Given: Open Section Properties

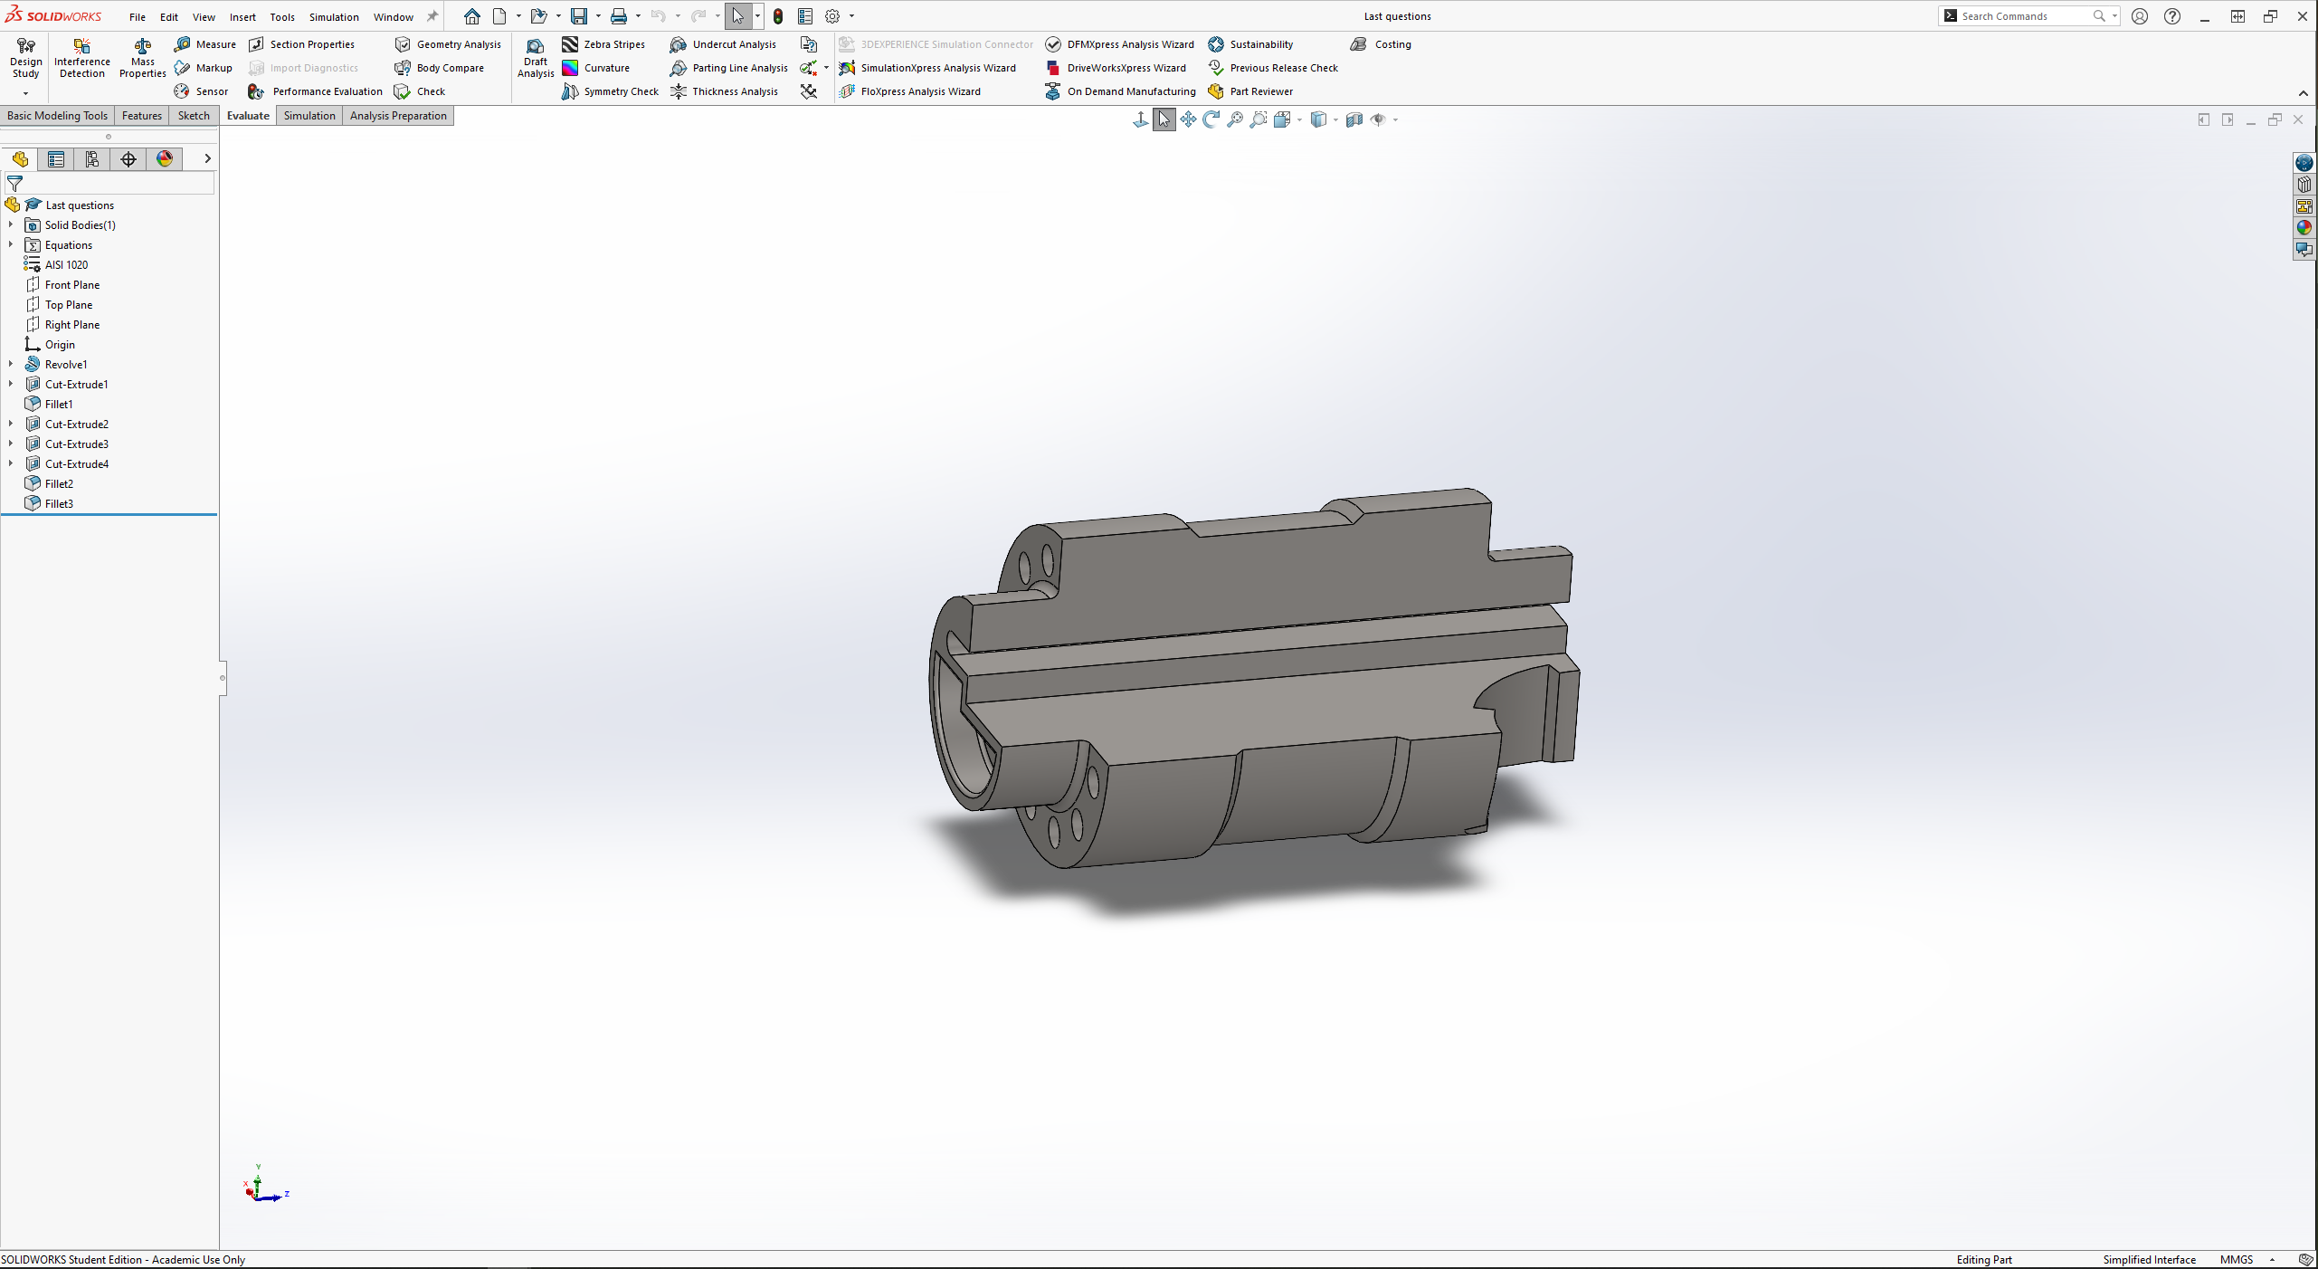Looking at the screenshot, I should click(x=302, y=44).
